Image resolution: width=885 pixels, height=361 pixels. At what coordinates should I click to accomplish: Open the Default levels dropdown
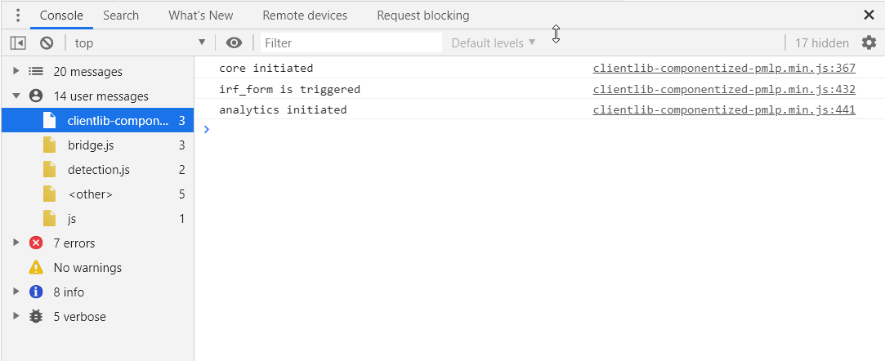pos(494,42)
